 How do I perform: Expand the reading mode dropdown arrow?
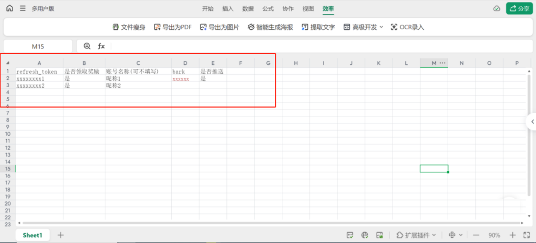point(461,235)
